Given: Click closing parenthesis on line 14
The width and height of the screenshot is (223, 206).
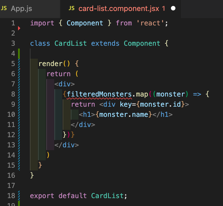Looking at the screenshot, I should click(48, 155).
